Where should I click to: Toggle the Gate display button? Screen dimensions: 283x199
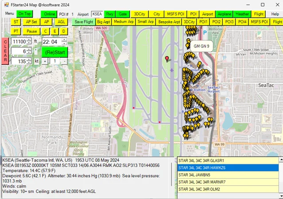[x=123, y=14]
